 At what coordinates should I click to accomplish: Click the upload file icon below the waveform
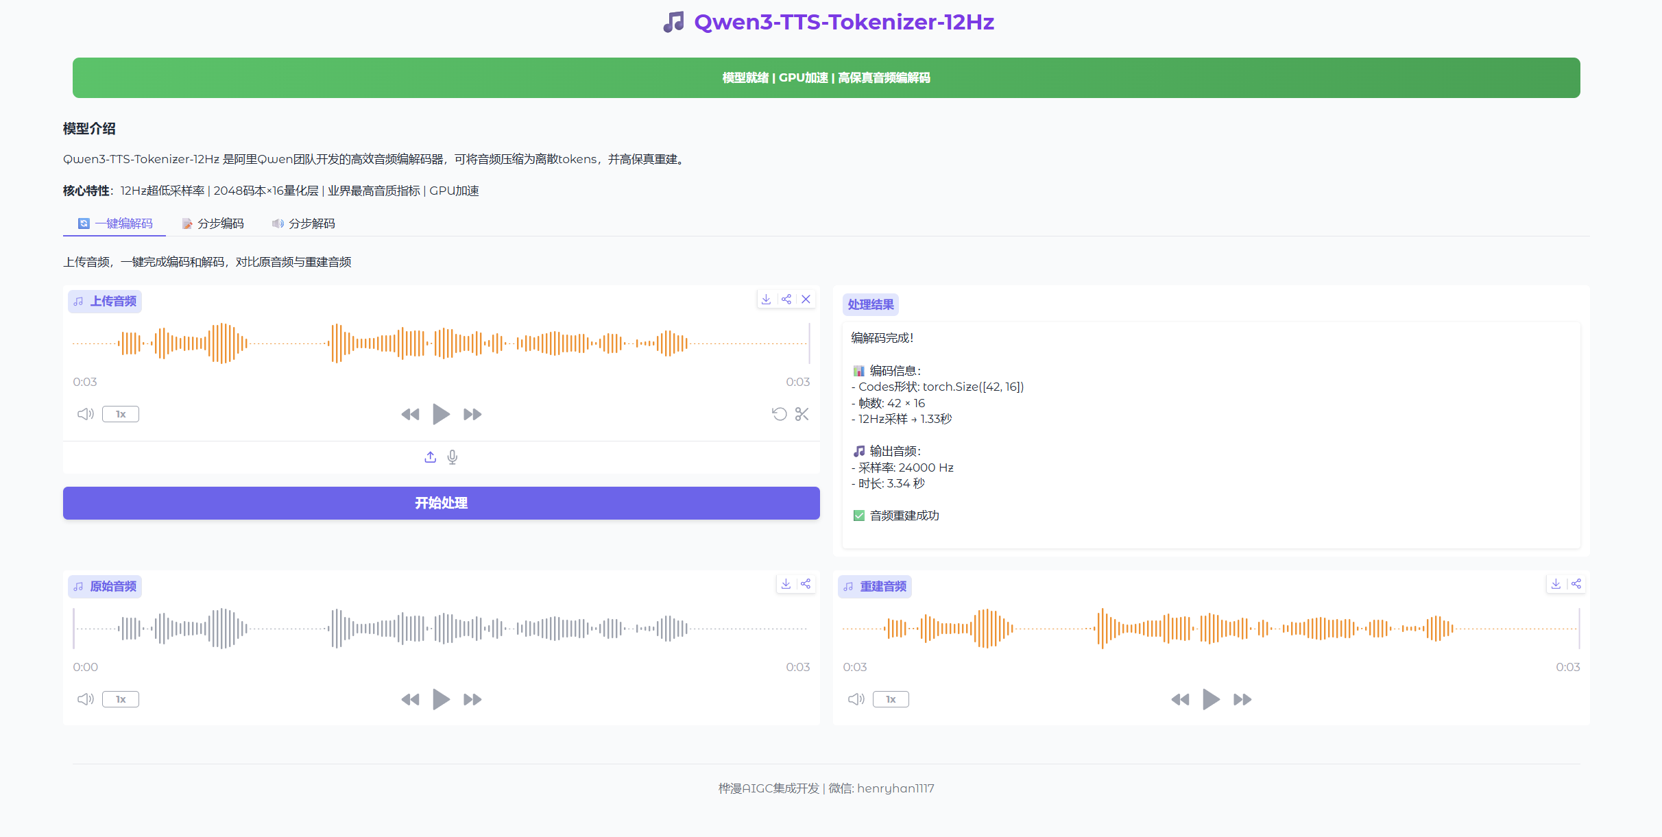(430, 457)
